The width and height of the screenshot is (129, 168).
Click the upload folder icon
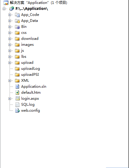click(x=17, y=63)
